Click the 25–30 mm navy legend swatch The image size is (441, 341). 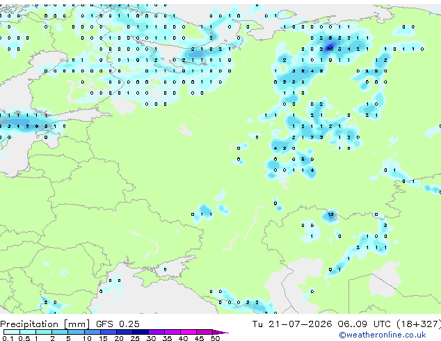tap(140, 332)
